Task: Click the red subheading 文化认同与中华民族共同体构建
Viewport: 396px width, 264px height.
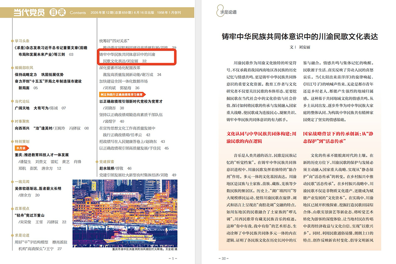Action: pos(261,138)
